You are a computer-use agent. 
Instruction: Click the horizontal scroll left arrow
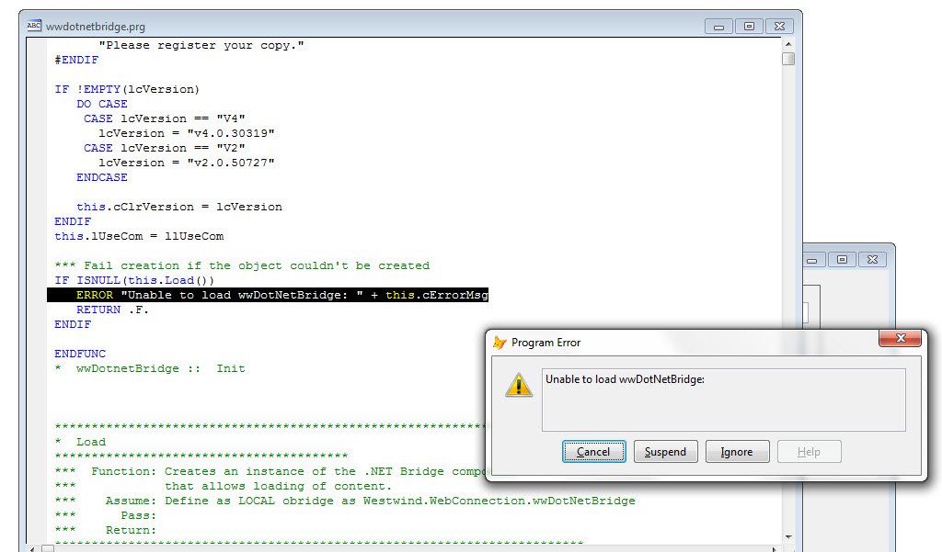(x=34, y=547)
